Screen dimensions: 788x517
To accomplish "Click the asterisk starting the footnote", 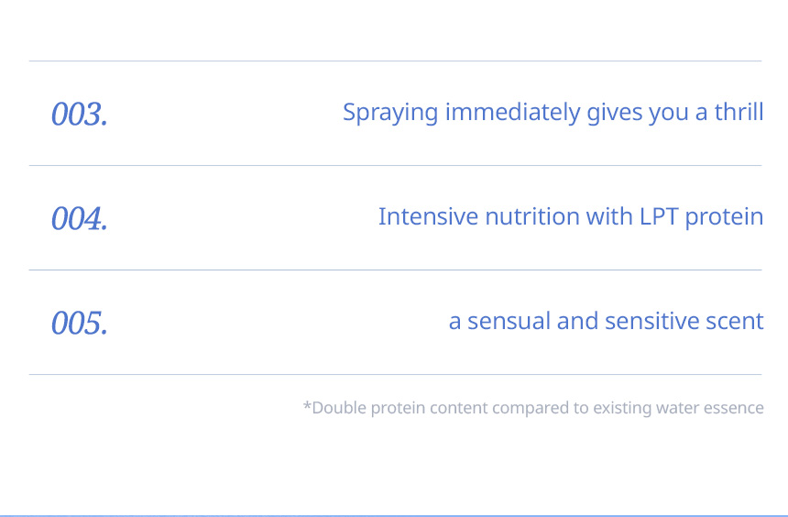I will (307, 405).
